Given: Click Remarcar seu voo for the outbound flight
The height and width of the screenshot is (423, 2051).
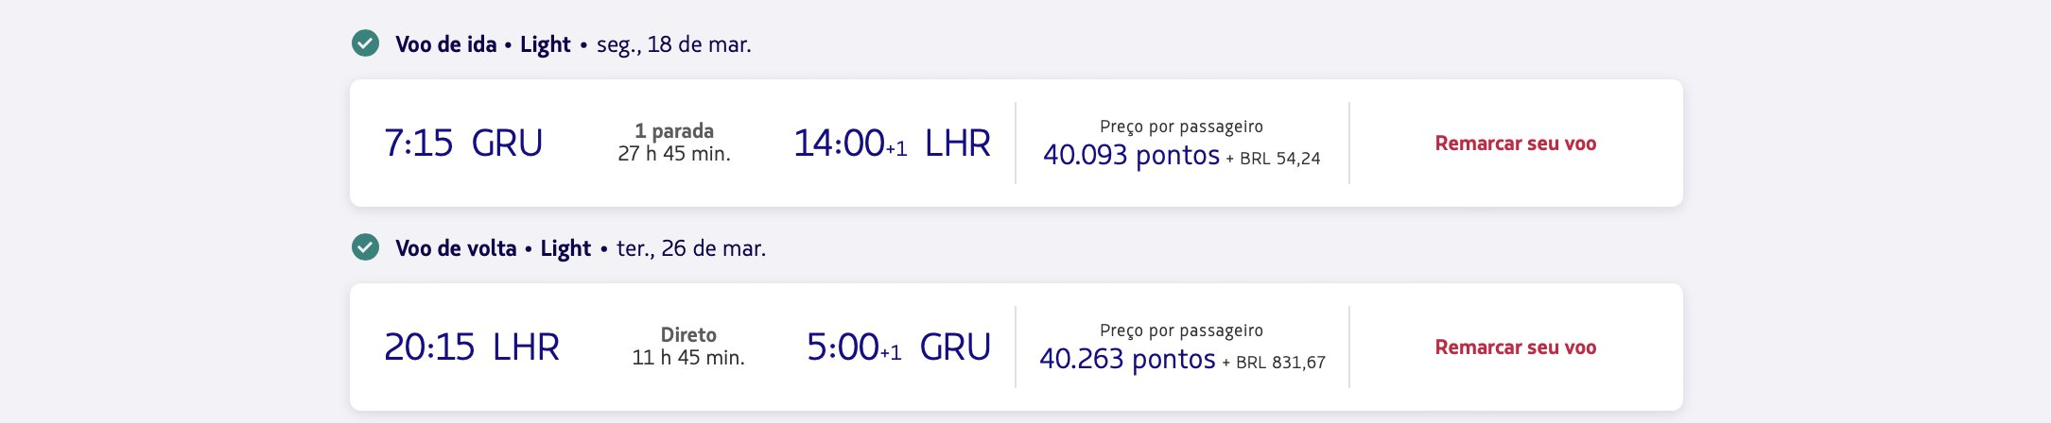Looking at the screenshot, I should (1515, 144).
